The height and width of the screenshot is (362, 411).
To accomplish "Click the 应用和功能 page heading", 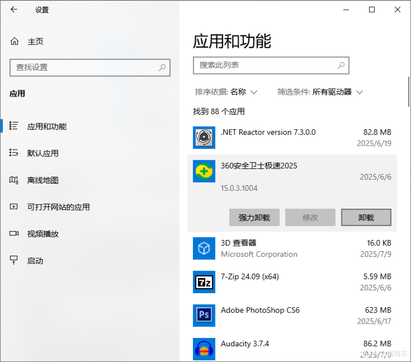I will point(232,41).
